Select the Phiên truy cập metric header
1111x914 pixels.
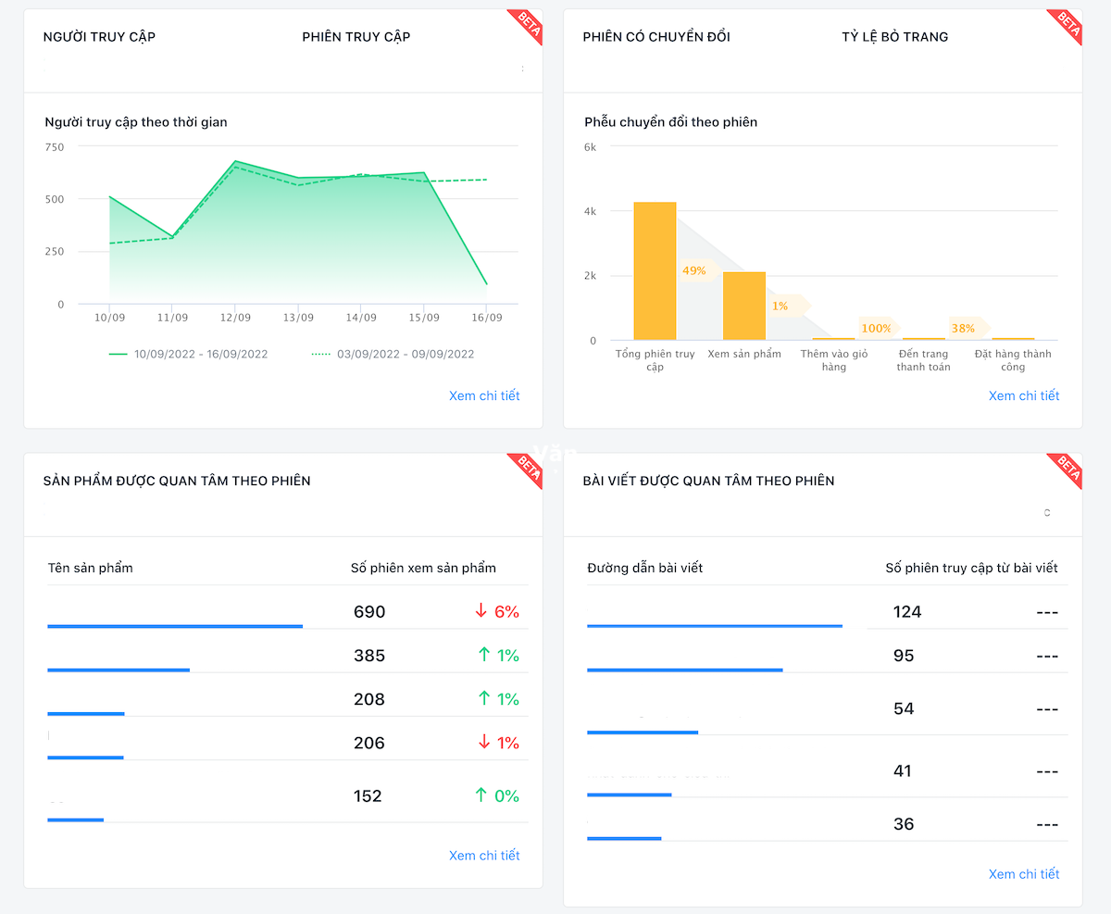[x=356, y=37]
